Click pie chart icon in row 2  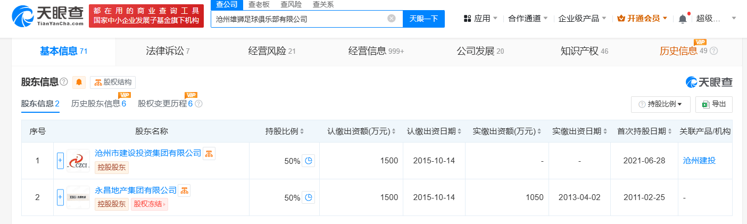[308, 197]
